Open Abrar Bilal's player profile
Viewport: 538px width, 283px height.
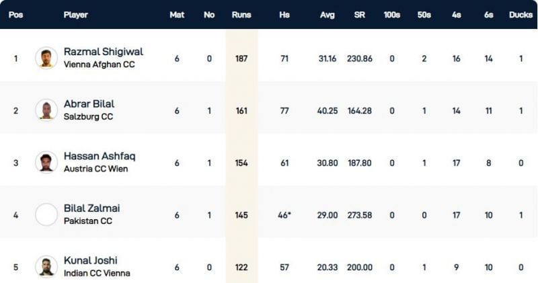(89, 104)
